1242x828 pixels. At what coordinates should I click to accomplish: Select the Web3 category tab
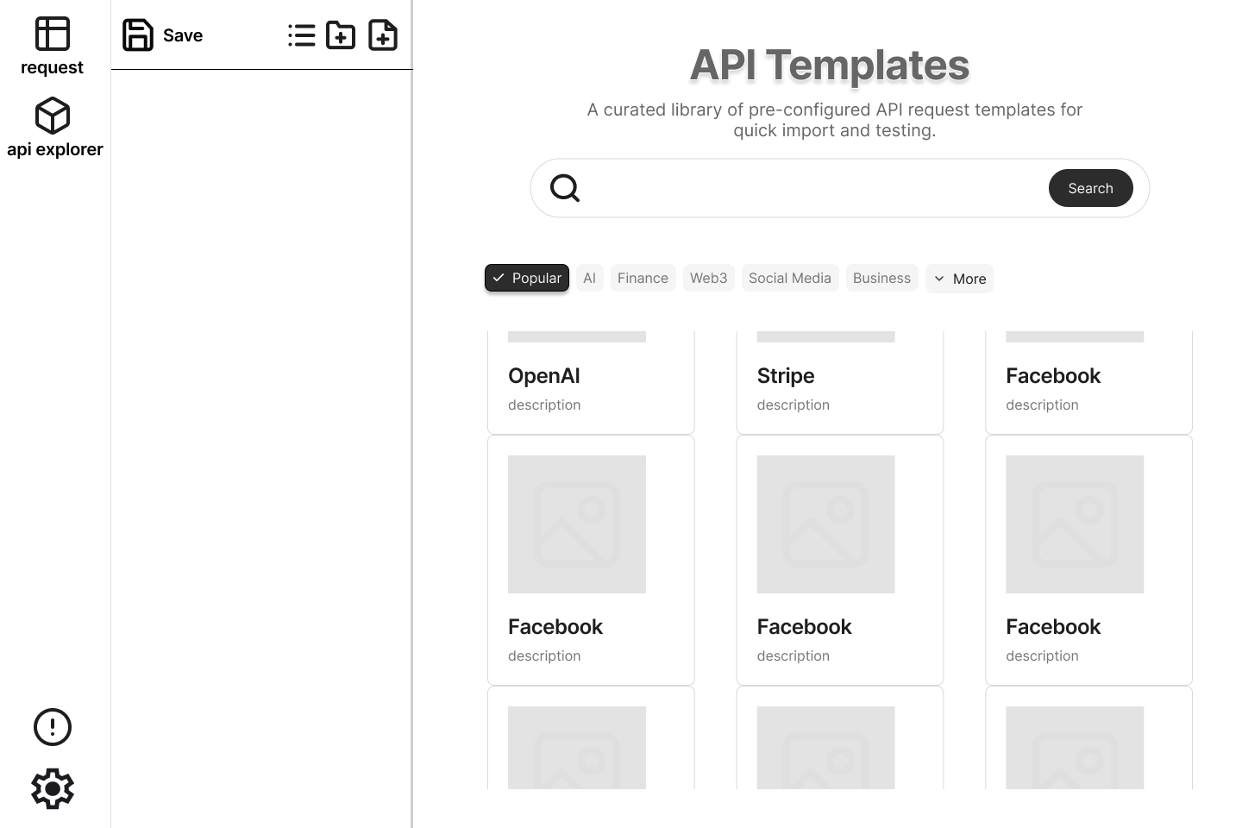click(708, 278)
